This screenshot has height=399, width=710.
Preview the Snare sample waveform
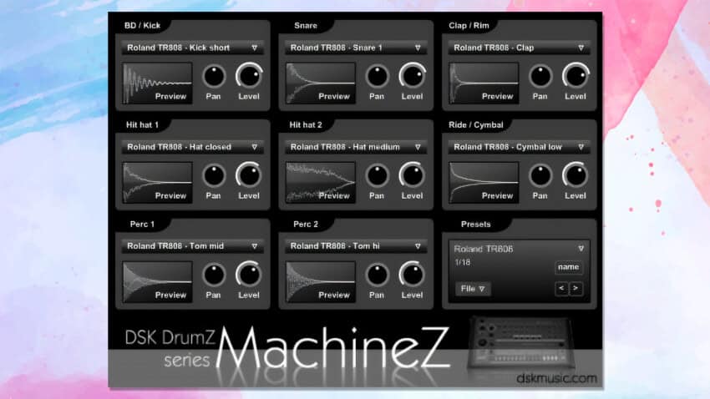click(321, 83)
